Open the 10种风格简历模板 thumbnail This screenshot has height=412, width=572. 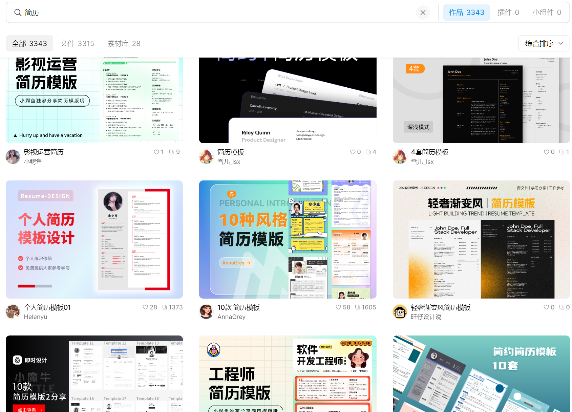(x=288, y=239)
